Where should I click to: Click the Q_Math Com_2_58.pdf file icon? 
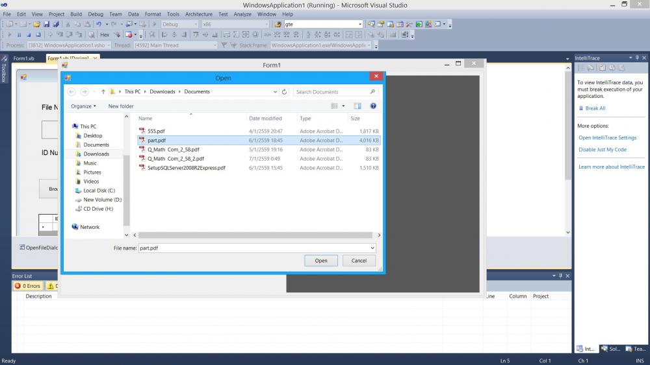tap(142, 149)
